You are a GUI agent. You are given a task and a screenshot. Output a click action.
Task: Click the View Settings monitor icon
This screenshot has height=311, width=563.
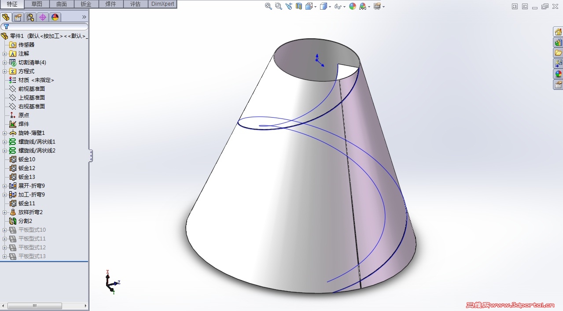[x=377, y=6]
